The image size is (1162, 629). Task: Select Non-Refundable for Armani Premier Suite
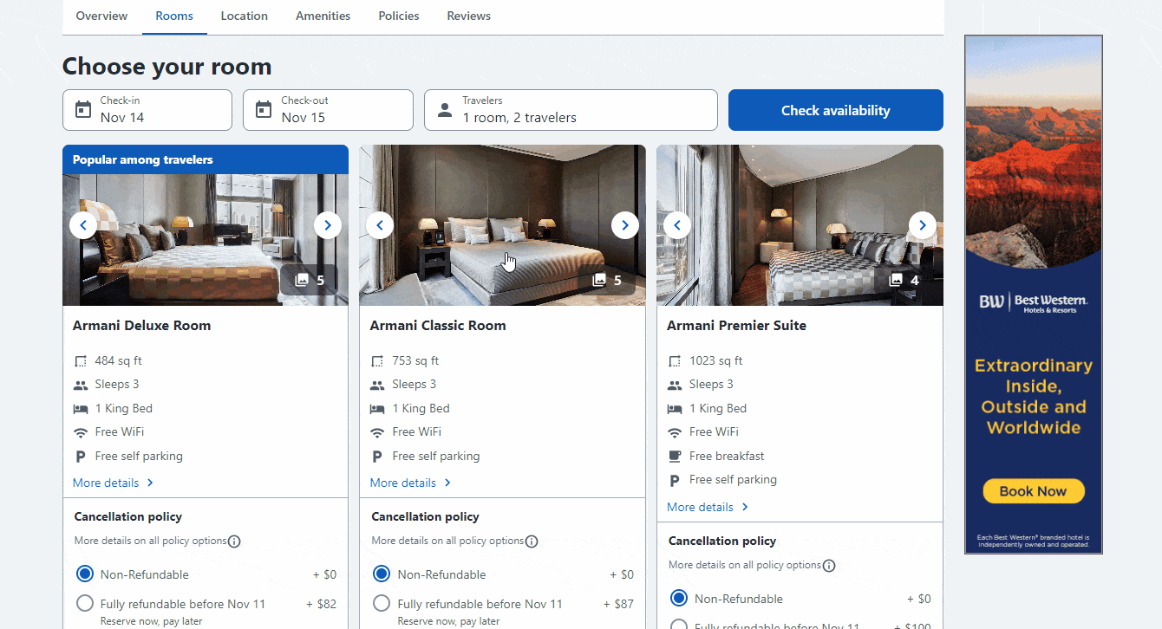[x=679, y=599]
